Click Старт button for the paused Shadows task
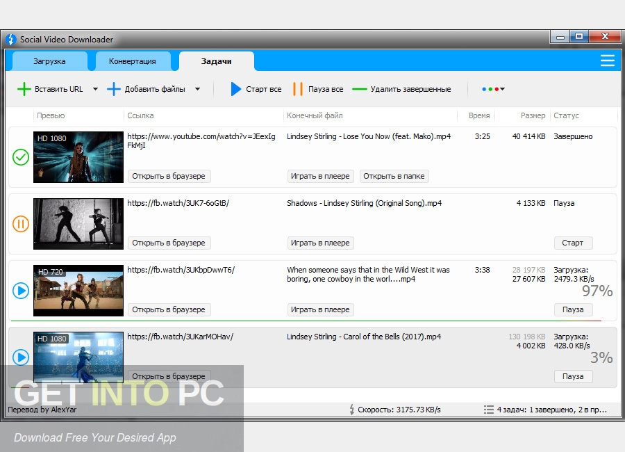This screenshot has height=452, width=625. click(573, 243)
